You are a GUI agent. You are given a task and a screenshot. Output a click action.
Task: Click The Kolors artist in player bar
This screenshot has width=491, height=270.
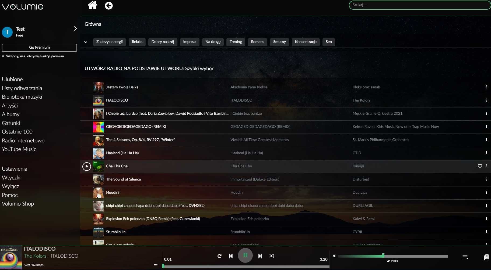pyautogui.click(x=35, y=256)
